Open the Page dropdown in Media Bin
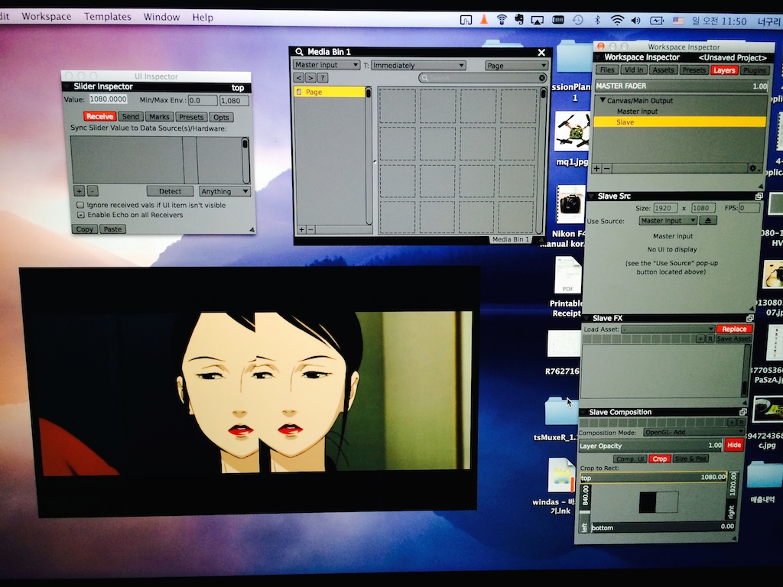The height and width of the screenshot is (587, 783). [x=516, y=66]
